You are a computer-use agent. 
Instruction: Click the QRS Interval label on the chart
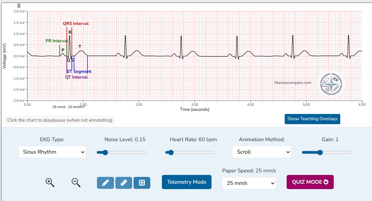pyautogui.click(x=75, y=24)
